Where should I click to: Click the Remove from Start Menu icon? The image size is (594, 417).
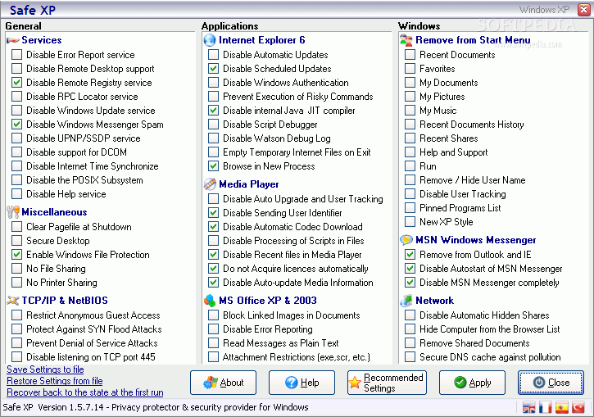(x=406, y=40)
